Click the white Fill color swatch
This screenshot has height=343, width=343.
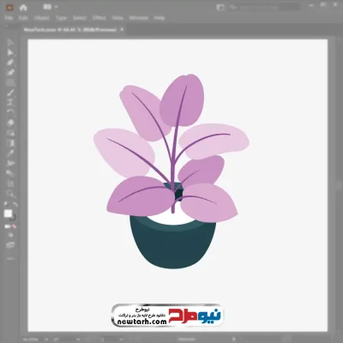point(8,214)
